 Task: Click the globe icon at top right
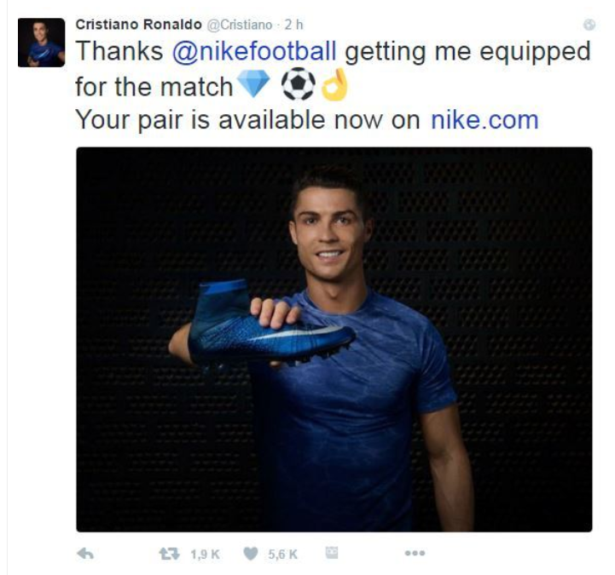[x=589, y=26]
